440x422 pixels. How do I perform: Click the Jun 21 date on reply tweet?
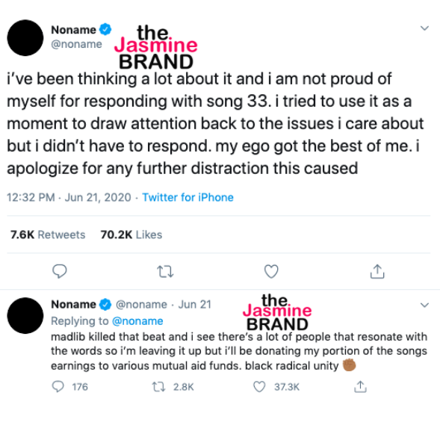(x=195, y=305)
